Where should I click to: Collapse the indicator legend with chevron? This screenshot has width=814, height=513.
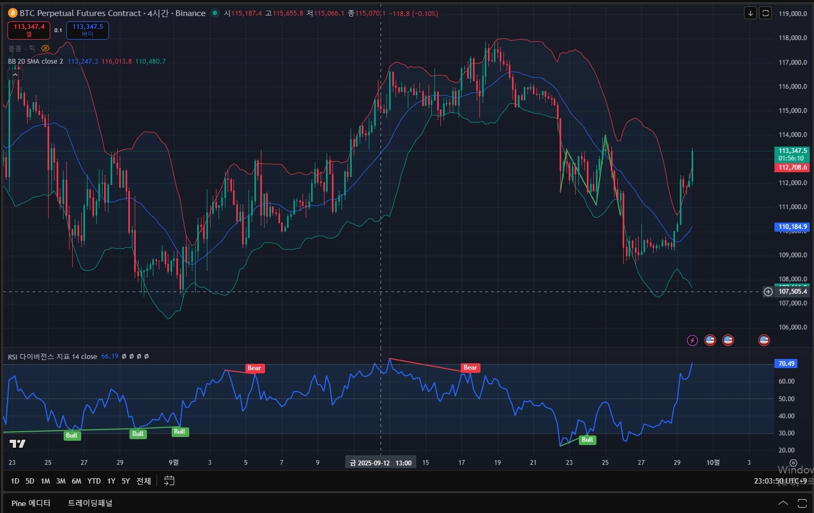[x=15, y=75]
